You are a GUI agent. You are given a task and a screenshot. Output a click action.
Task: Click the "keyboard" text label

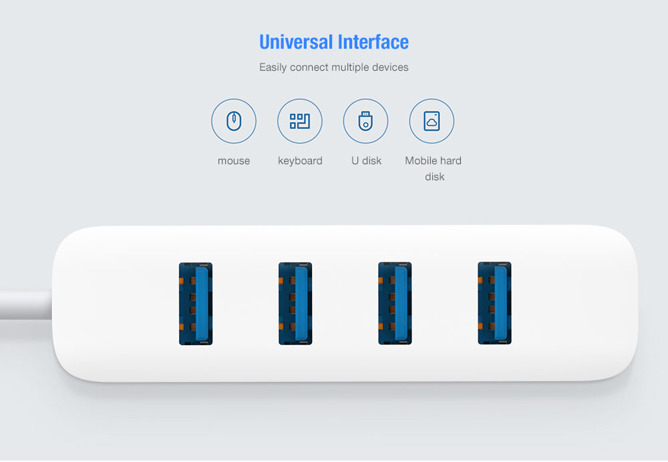(300, 161)
